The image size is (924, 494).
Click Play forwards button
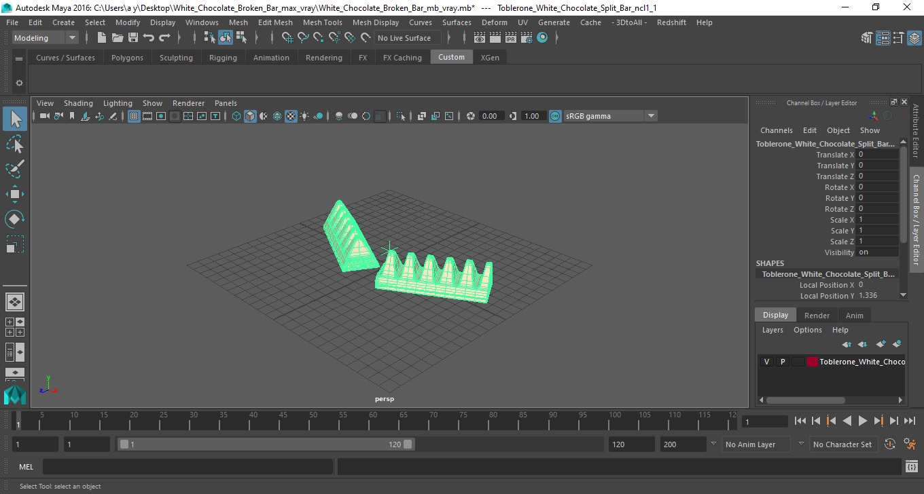click(862, 421)
